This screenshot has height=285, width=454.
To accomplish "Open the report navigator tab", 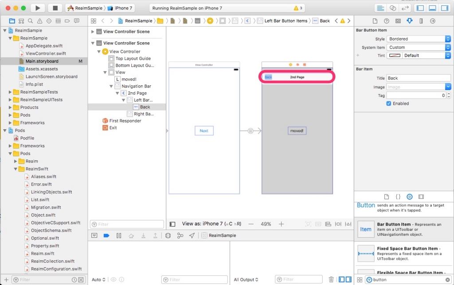I will [77, 21].
